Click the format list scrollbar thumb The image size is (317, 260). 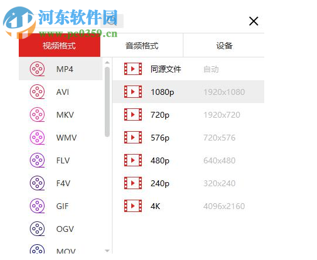(x=107, y=102)
